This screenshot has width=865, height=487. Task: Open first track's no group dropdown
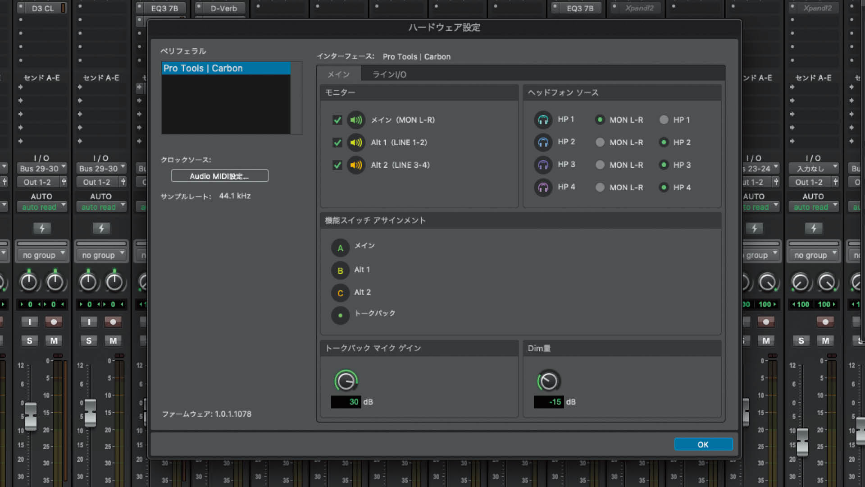[42, 255]
